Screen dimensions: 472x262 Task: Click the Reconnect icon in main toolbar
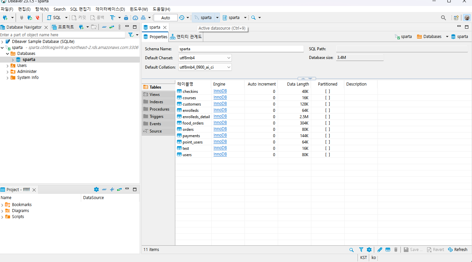pyautogui.click(x=30, y=18)
